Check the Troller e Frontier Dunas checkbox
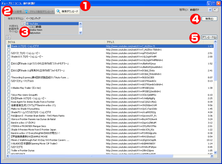This screenshot has height=164, width=222. coord(9,150)
